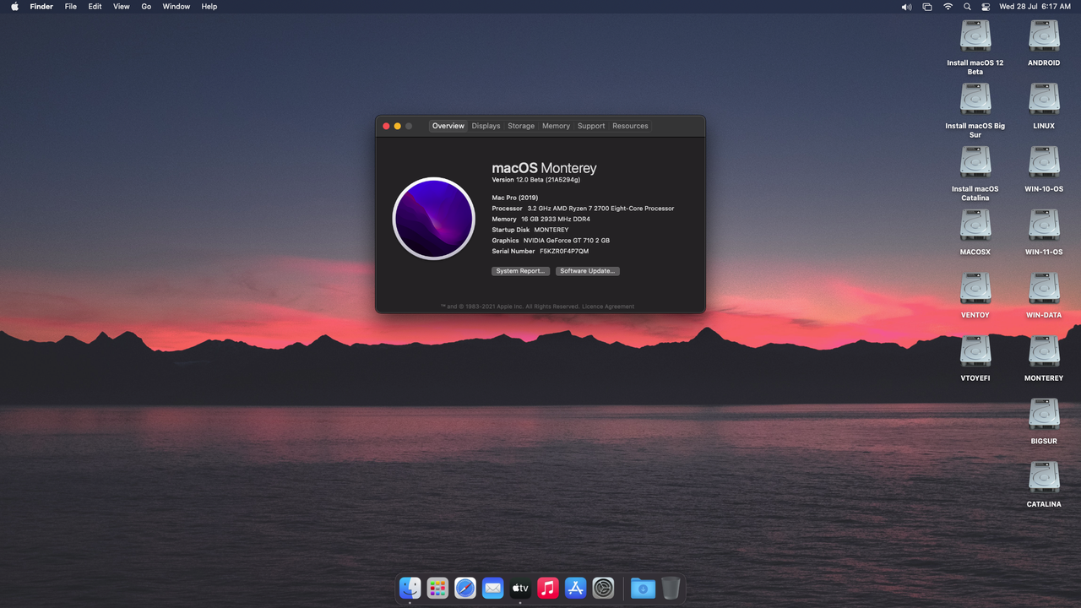This screenshot has width=1081, height=608.
Task: Select the VENTOY drive icon
Action: coord(975,288)
